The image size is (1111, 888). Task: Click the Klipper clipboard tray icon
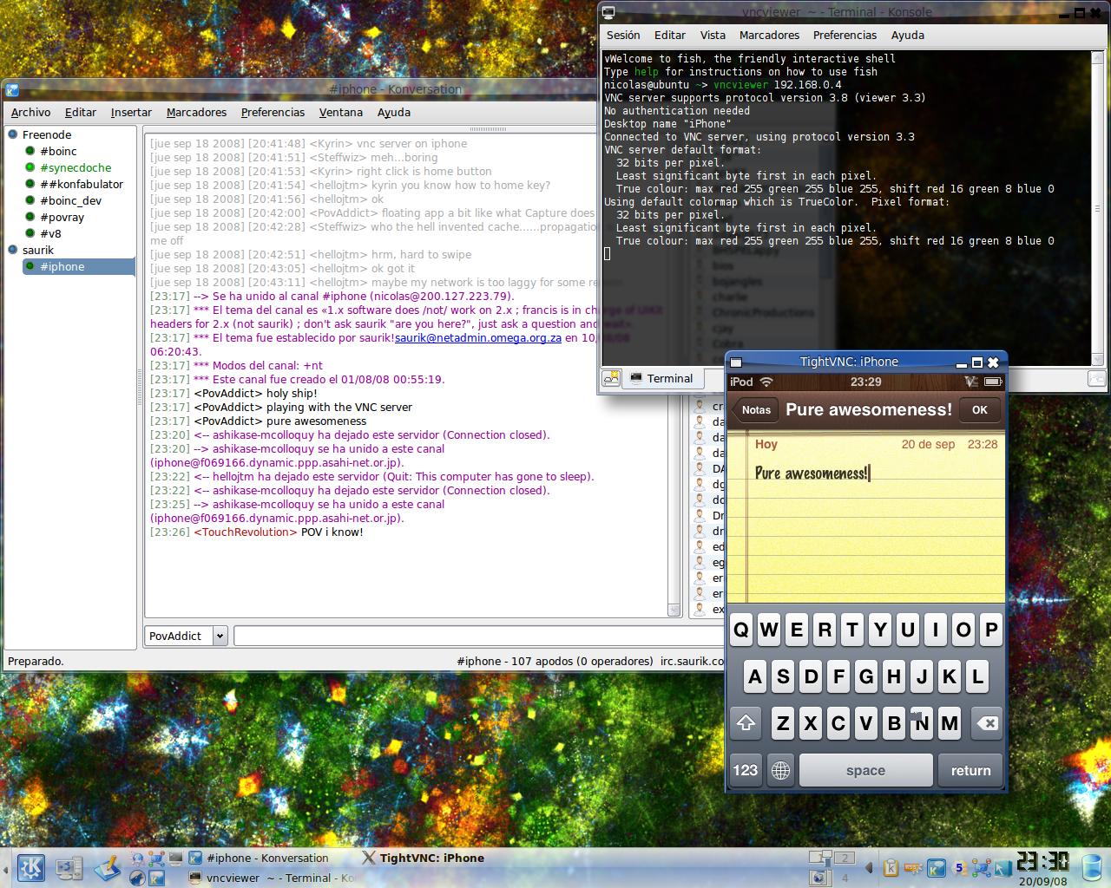click(x=891, y=867)
